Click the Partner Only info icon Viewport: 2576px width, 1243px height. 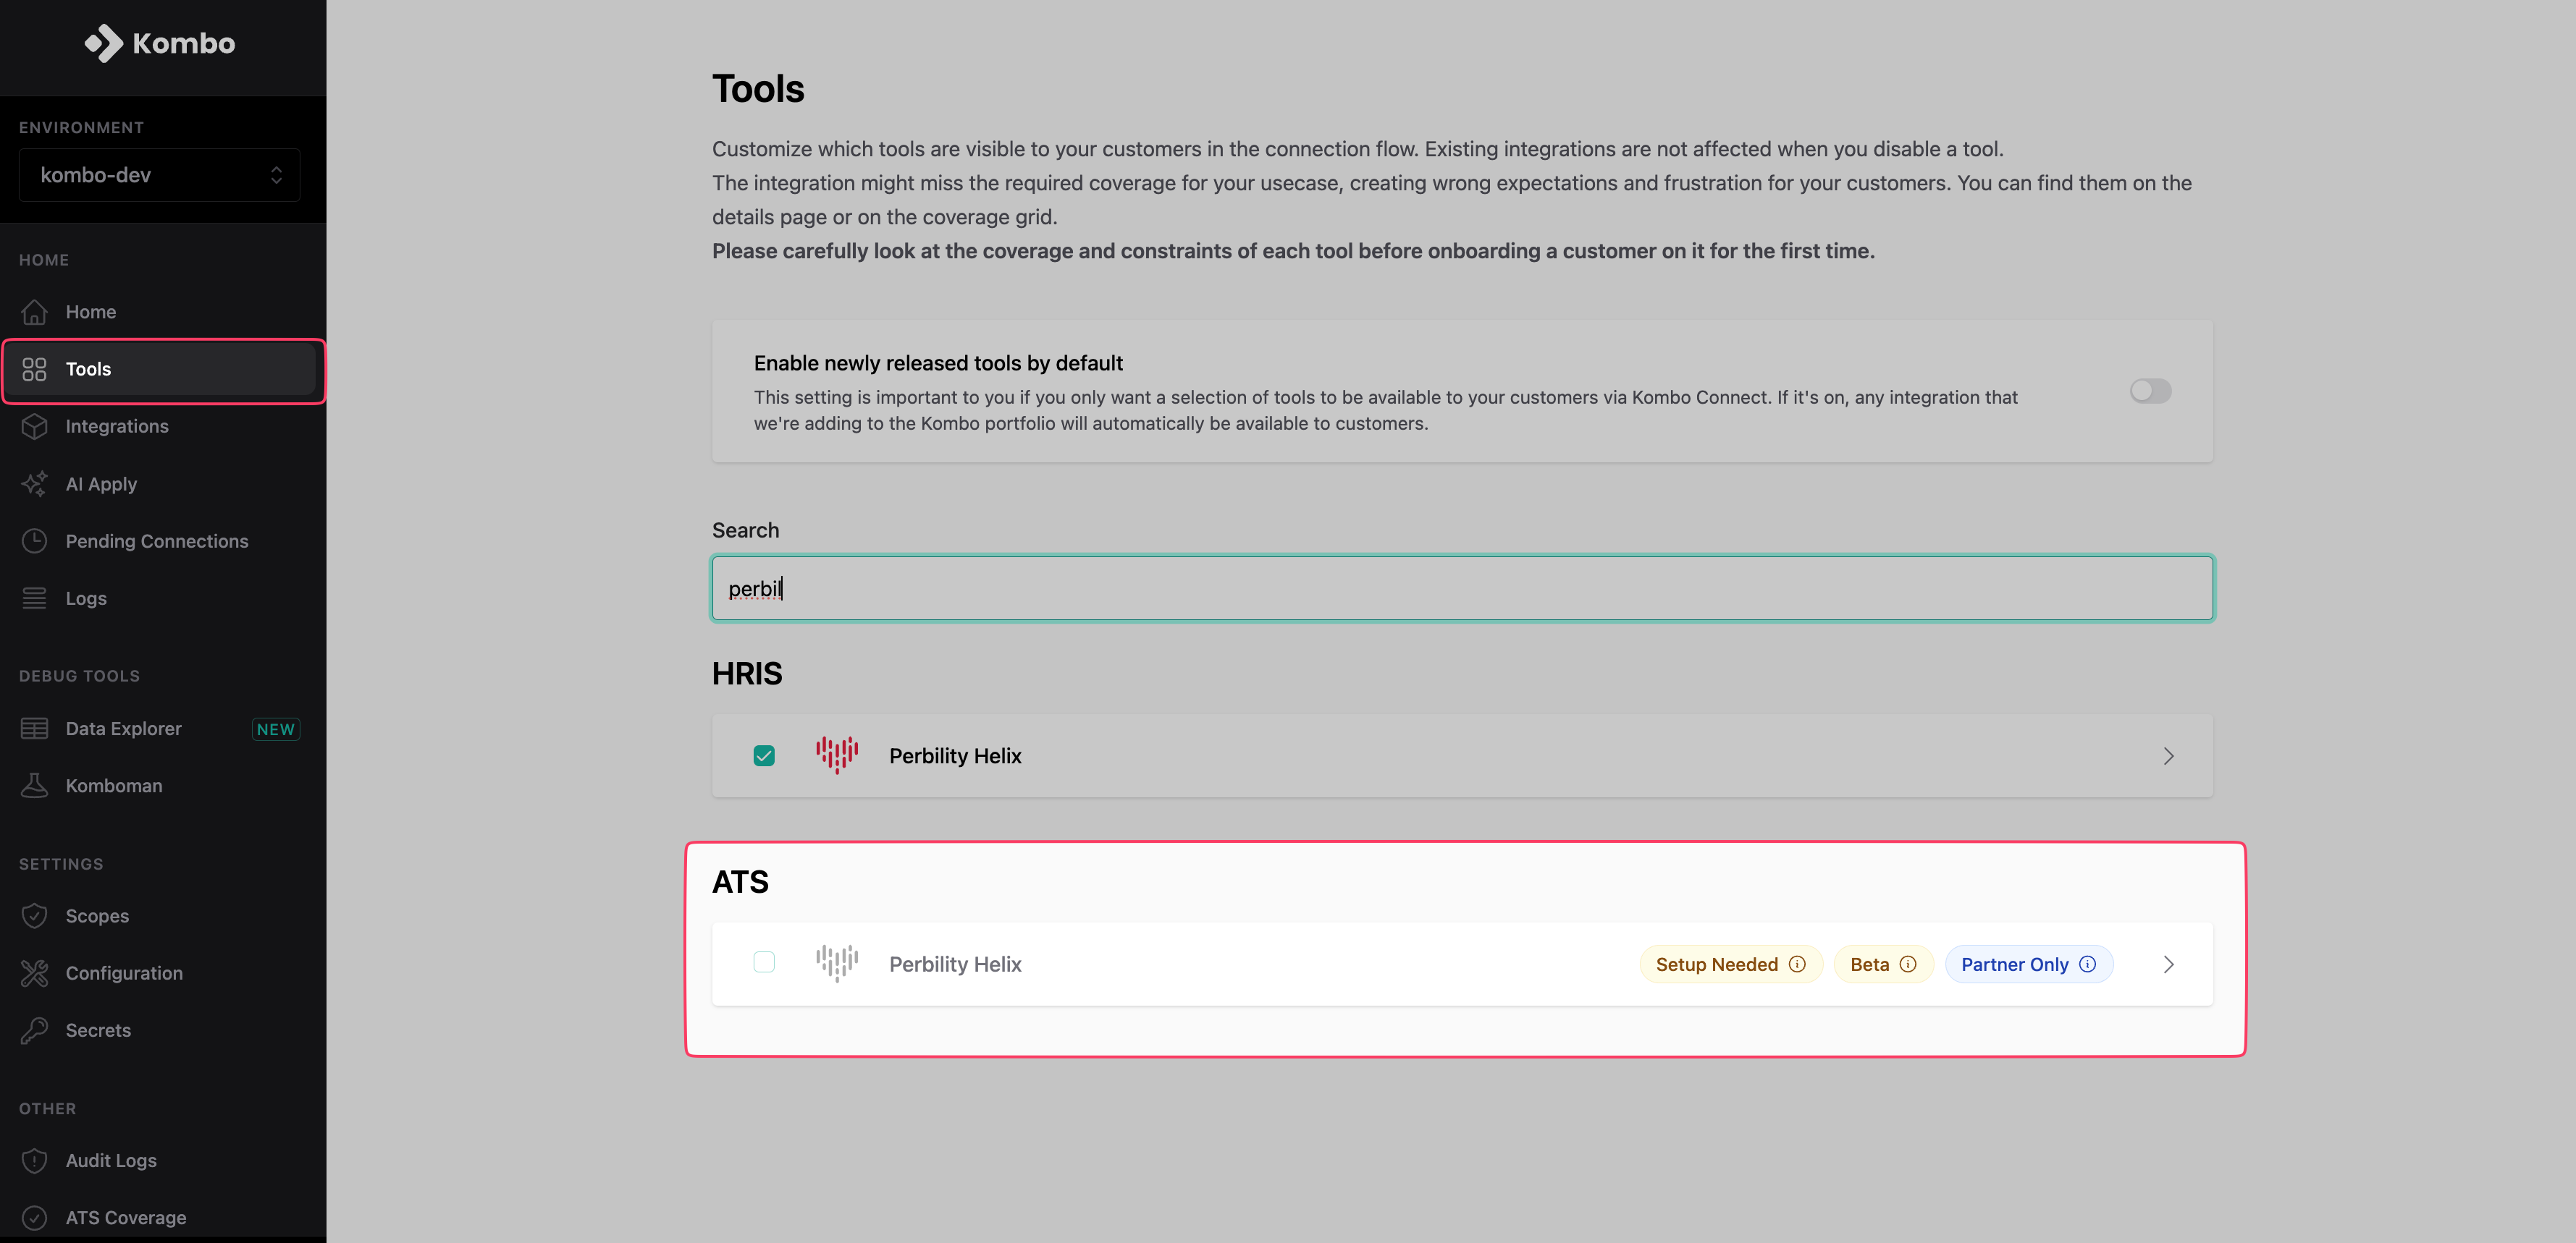point(2087,964)
